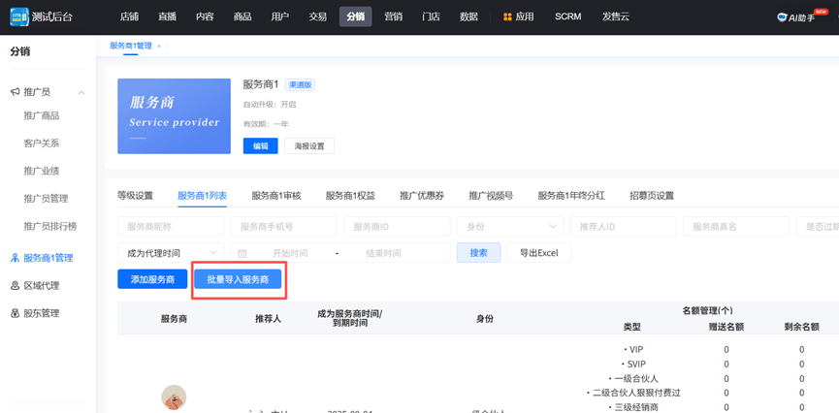
Task: Collapse the 推广员 sidebar group
Action: (81, 92)
